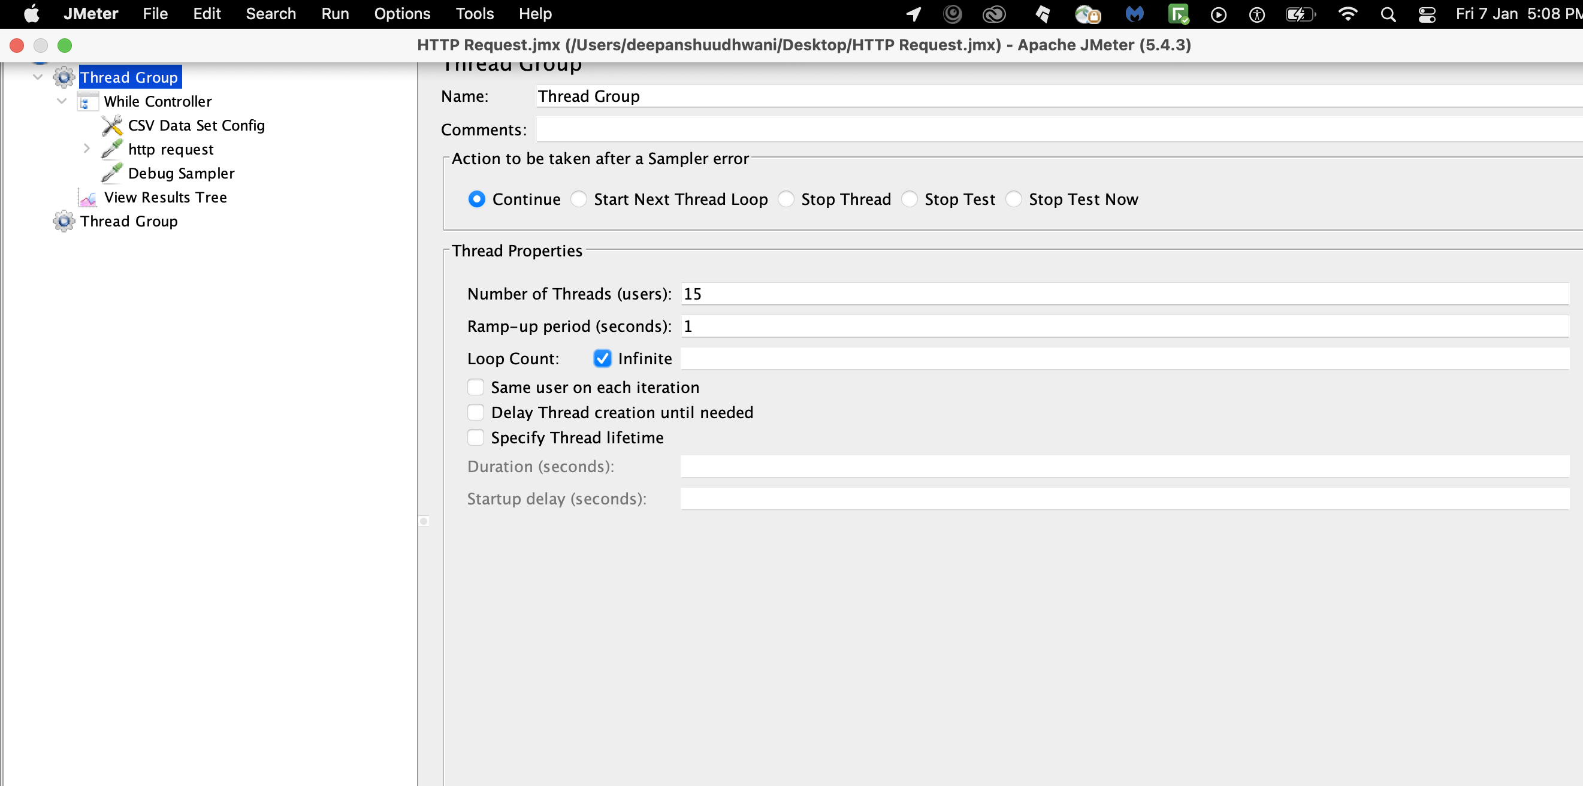Click the Debug Sampler icon
This screenshot has height=786, width=1583.
coord(112,173)
